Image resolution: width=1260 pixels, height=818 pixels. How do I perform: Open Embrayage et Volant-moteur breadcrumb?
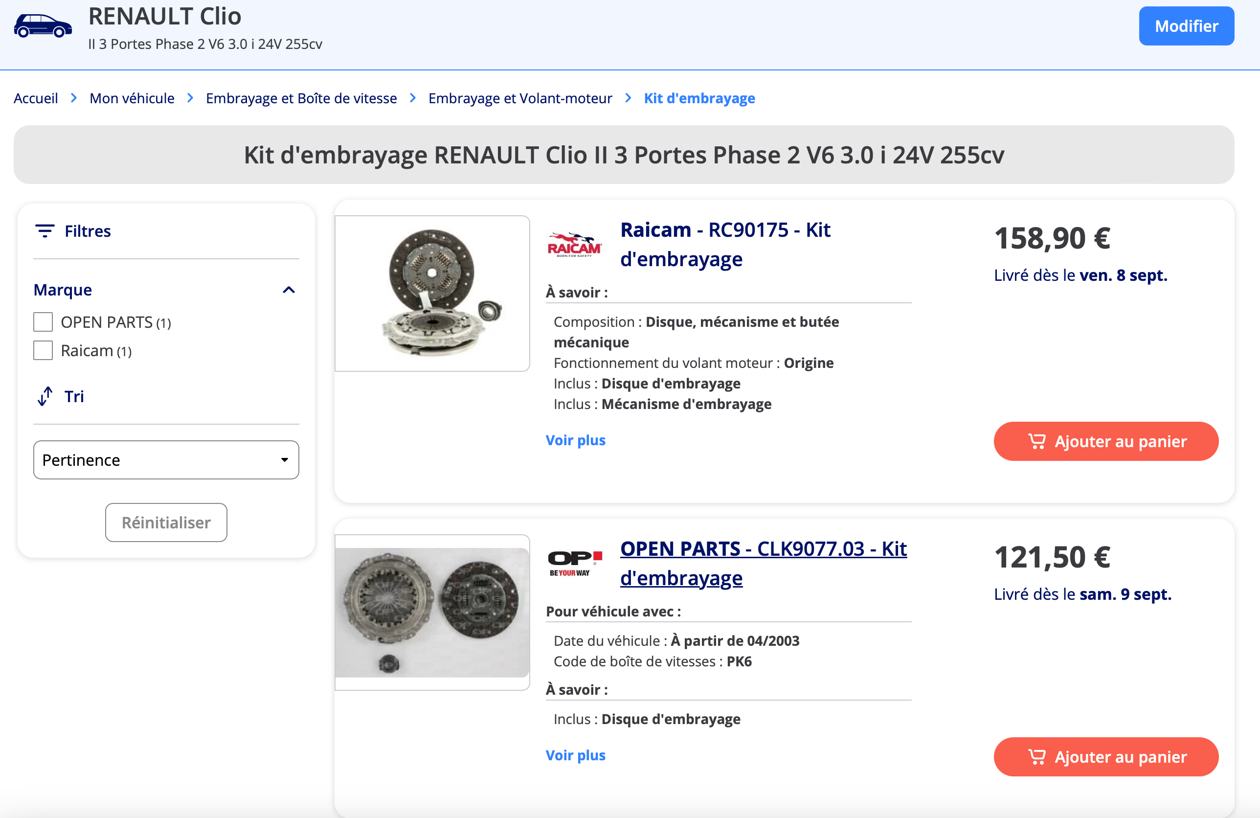tap(520, 98)
